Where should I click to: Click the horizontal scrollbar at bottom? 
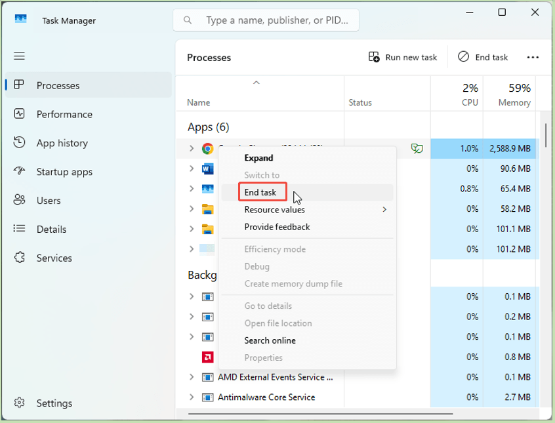coord(320,413)
